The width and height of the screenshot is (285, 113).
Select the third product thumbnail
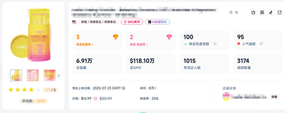[x=50, y=75]
